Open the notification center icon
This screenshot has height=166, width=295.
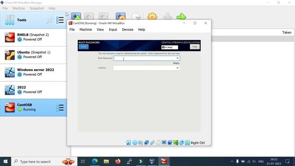pos(287,161)
